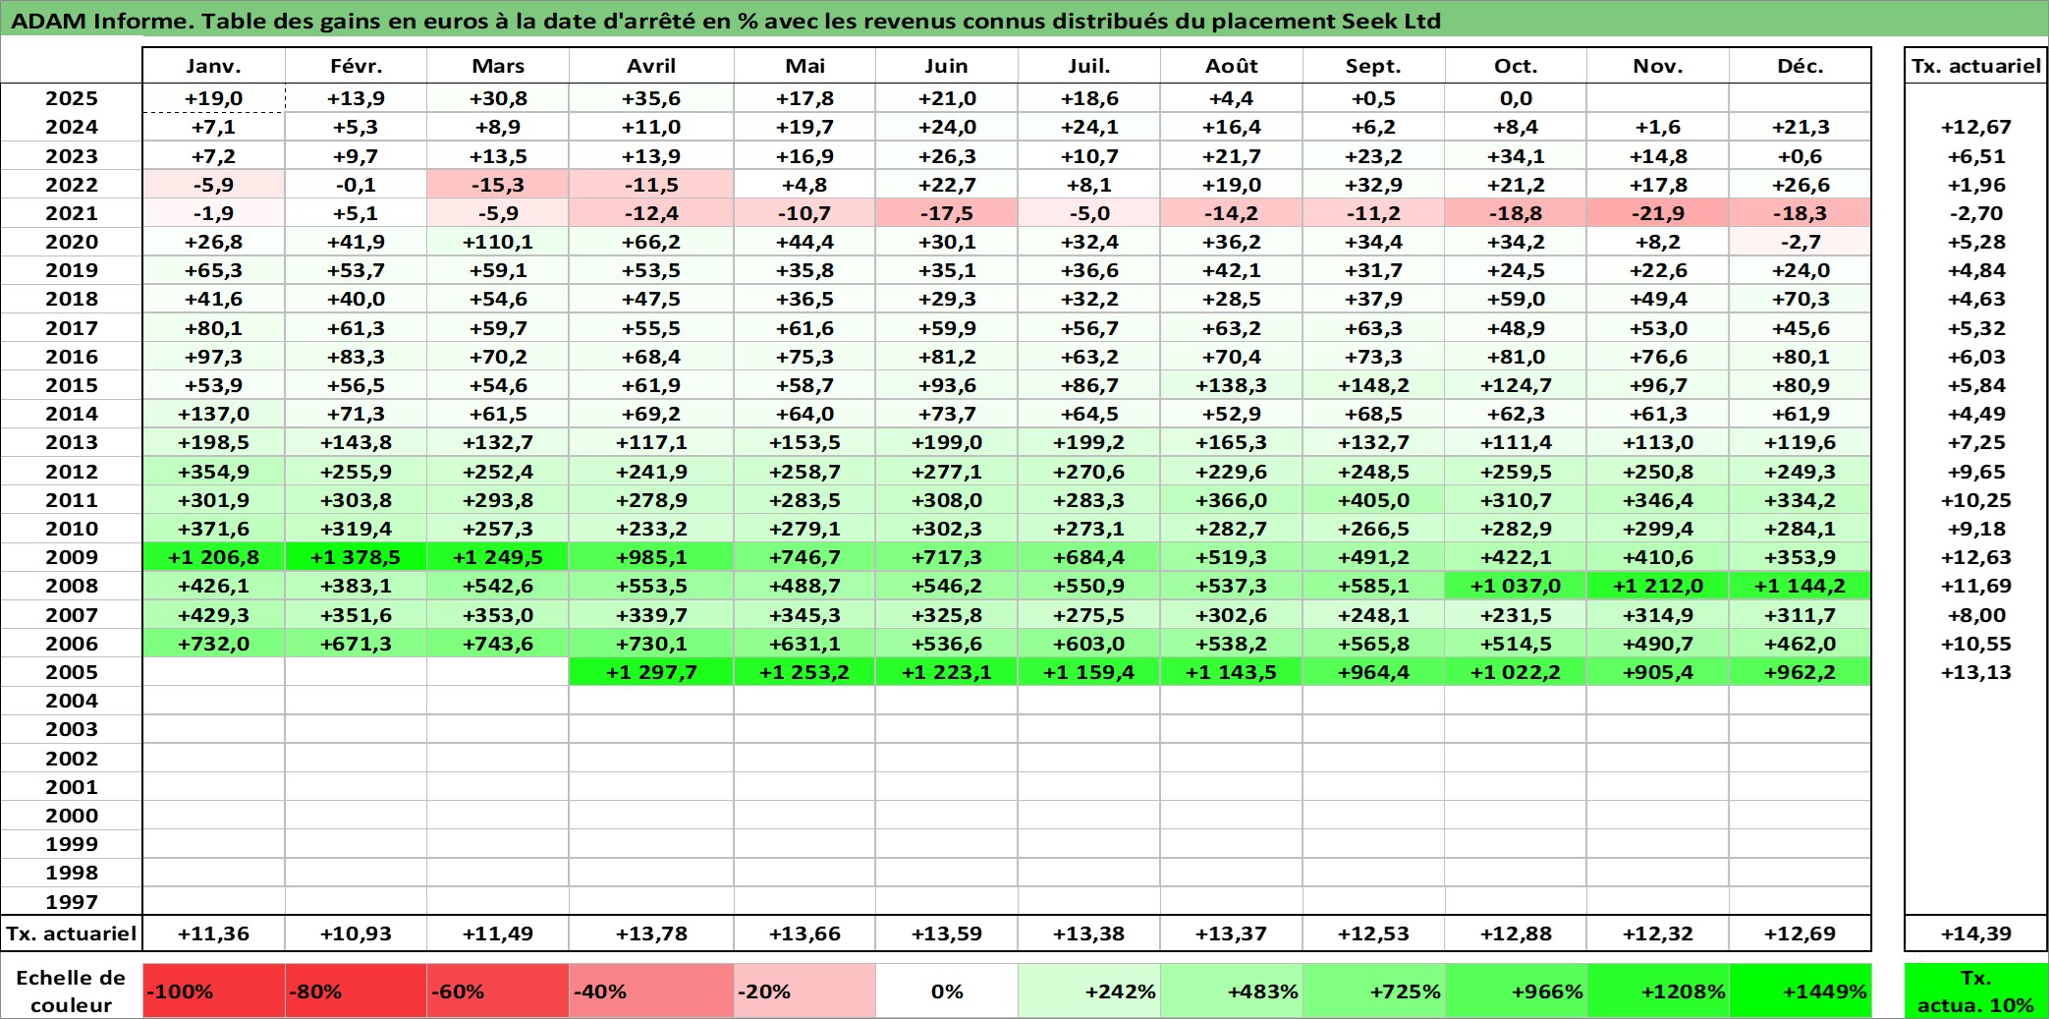The height and width of the screenshot is (1019, 2049).
Task: Select the "Echelle de couleur" legend label
Action: 71,991
